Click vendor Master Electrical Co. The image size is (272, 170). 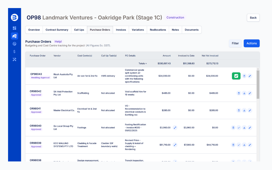[x=64, y=110]
